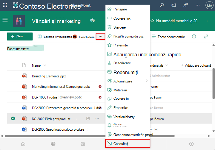This screenshot has width=215, height=150.
Task: Click Adăugare coloană column header
Action: tap(196, 65)
